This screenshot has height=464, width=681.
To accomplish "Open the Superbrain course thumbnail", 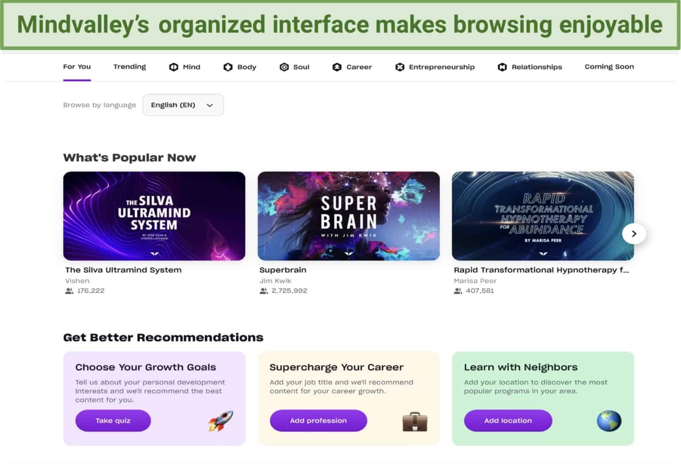I will click(x=348, y=216).
